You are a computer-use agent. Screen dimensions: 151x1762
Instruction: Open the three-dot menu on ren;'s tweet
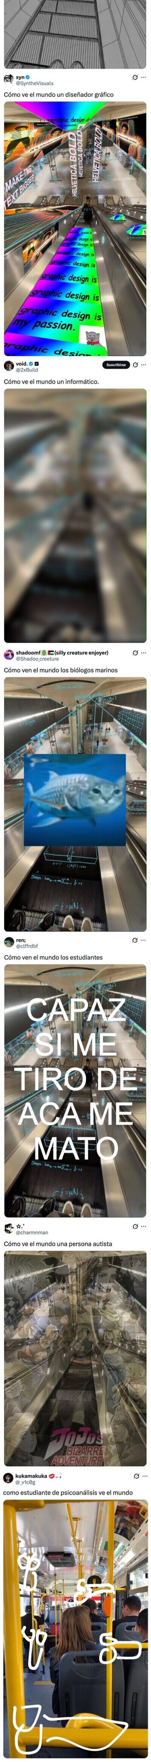[x=144, y=940]
